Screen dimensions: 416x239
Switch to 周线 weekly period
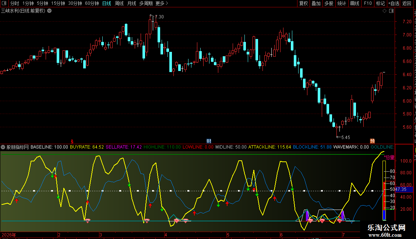coord(119,3)
